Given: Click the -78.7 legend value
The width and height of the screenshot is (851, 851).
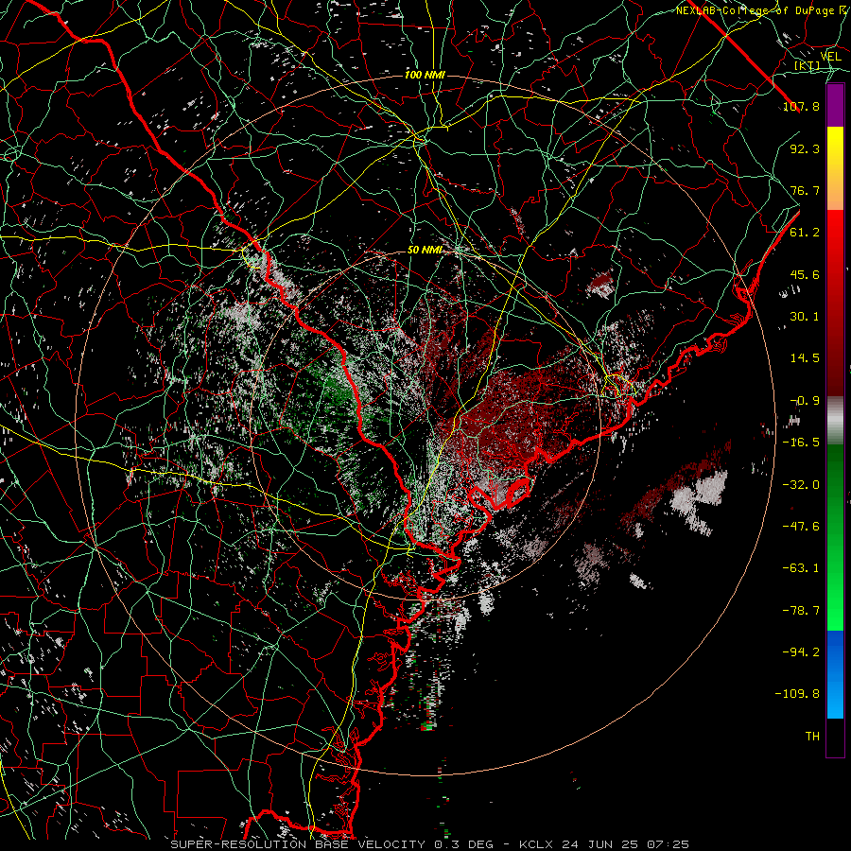Looking at the screenshot, I should click(x=801, y=611).
